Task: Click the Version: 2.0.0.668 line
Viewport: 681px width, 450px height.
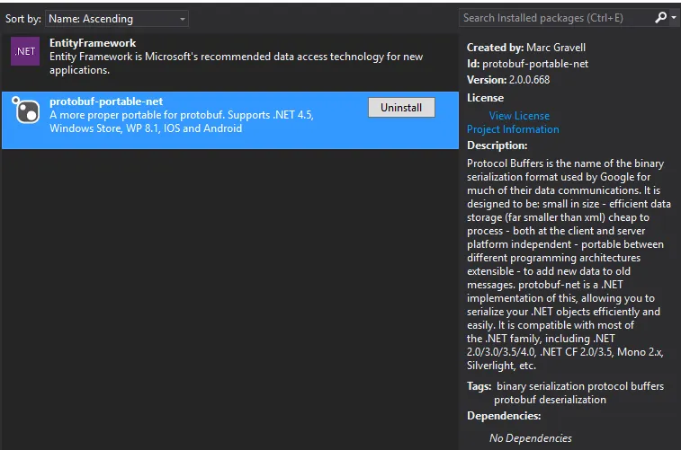Action: click(x=508, y=80)
